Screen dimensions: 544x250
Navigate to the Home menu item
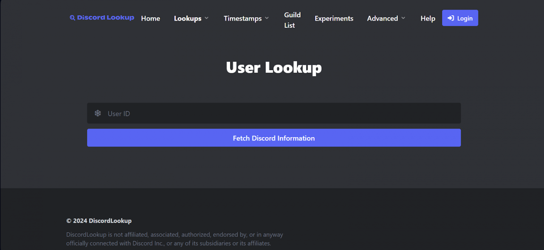(x=150, y=18)
